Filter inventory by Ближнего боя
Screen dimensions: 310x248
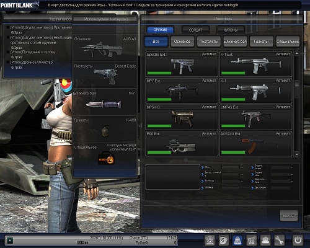pos(235,41)
